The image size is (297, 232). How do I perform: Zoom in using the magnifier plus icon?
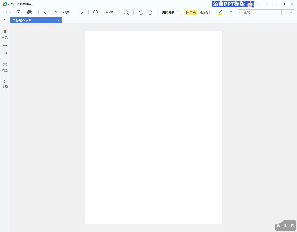(x=126, y=12)
